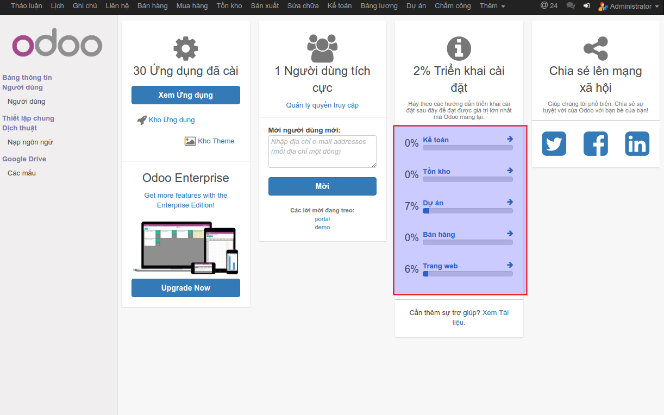Open the Dự án top menu
Viewport: 664px width, 415px height.
(416, 6)
